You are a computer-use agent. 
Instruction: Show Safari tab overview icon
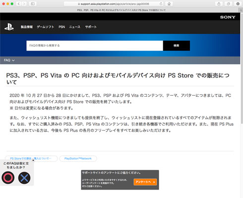pyautogui.click(x=228, y=3)
